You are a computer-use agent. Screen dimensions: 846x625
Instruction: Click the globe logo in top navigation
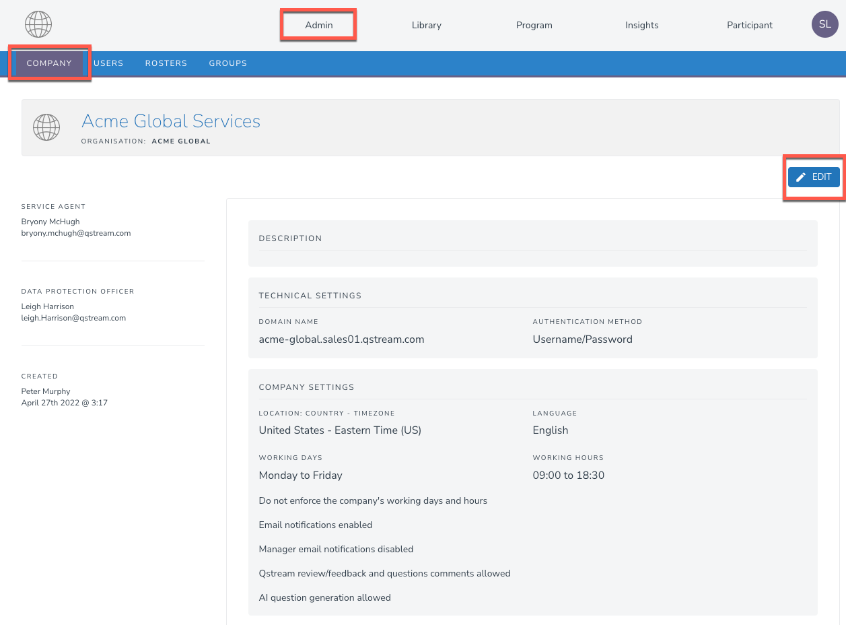coord(38,25)
